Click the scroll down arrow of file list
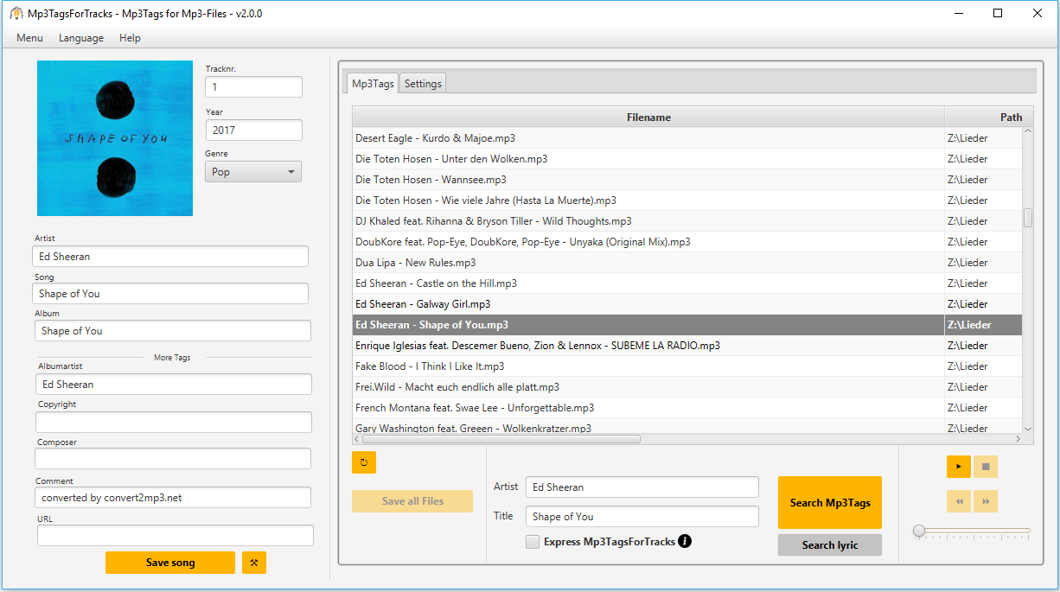 [1028, 428]
